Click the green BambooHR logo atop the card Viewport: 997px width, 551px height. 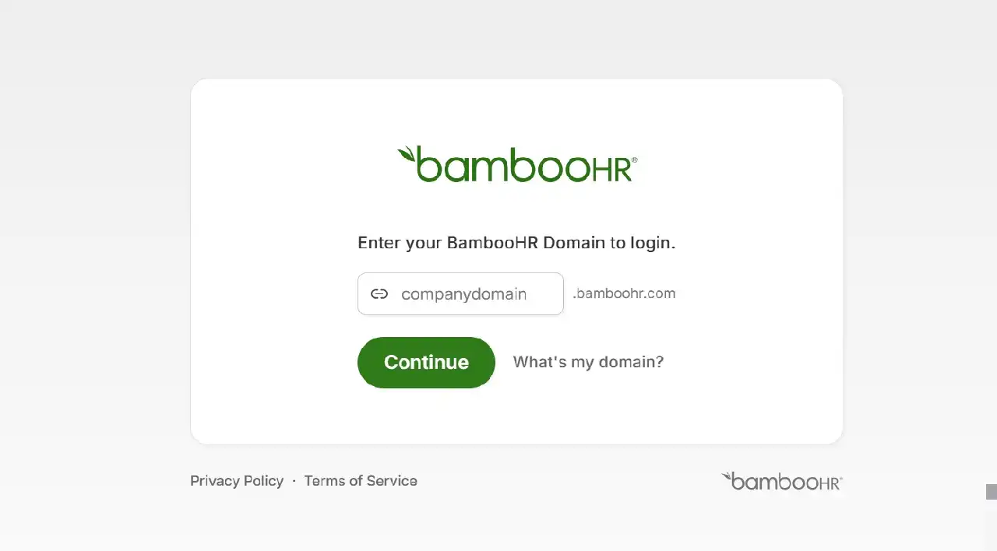pyautogui.click(x=516, y=163)
